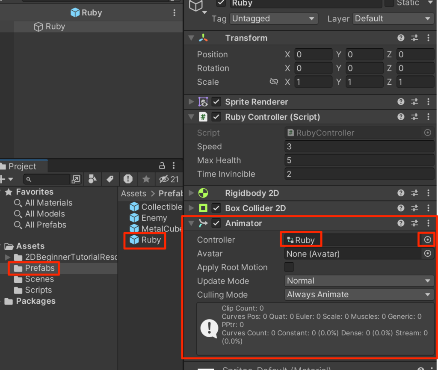The width and height of the screenshot is (438, 370).
Task: Open Transform component more options menu
Action: pos(428,38)
